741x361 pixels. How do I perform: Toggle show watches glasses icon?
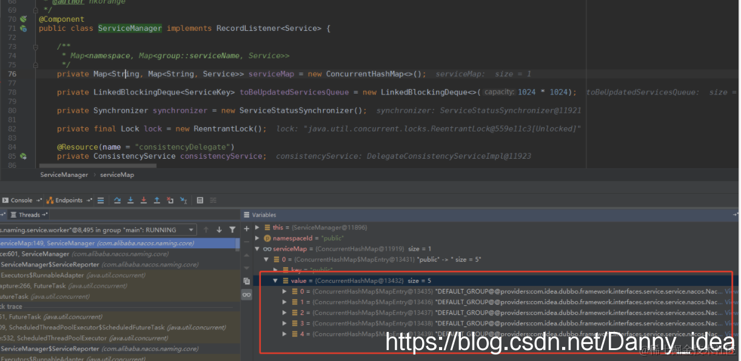(246, 294)
